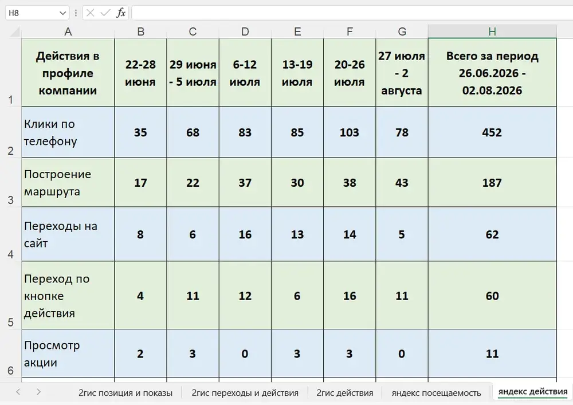The image size is (573, 405).
Task: Open the Insert Function fx dialog
Action: tap(120, 13)
